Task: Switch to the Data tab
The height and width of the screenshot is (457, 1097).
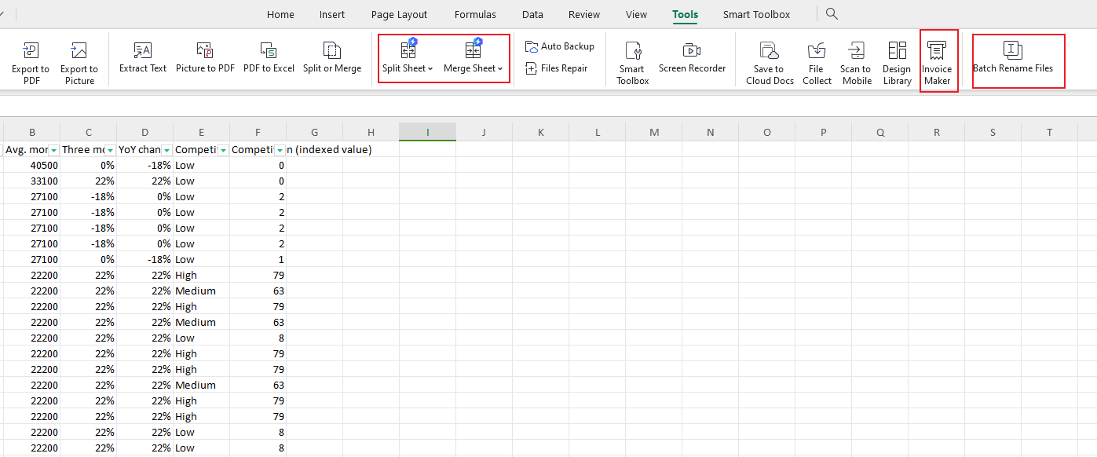Action: 532,15
